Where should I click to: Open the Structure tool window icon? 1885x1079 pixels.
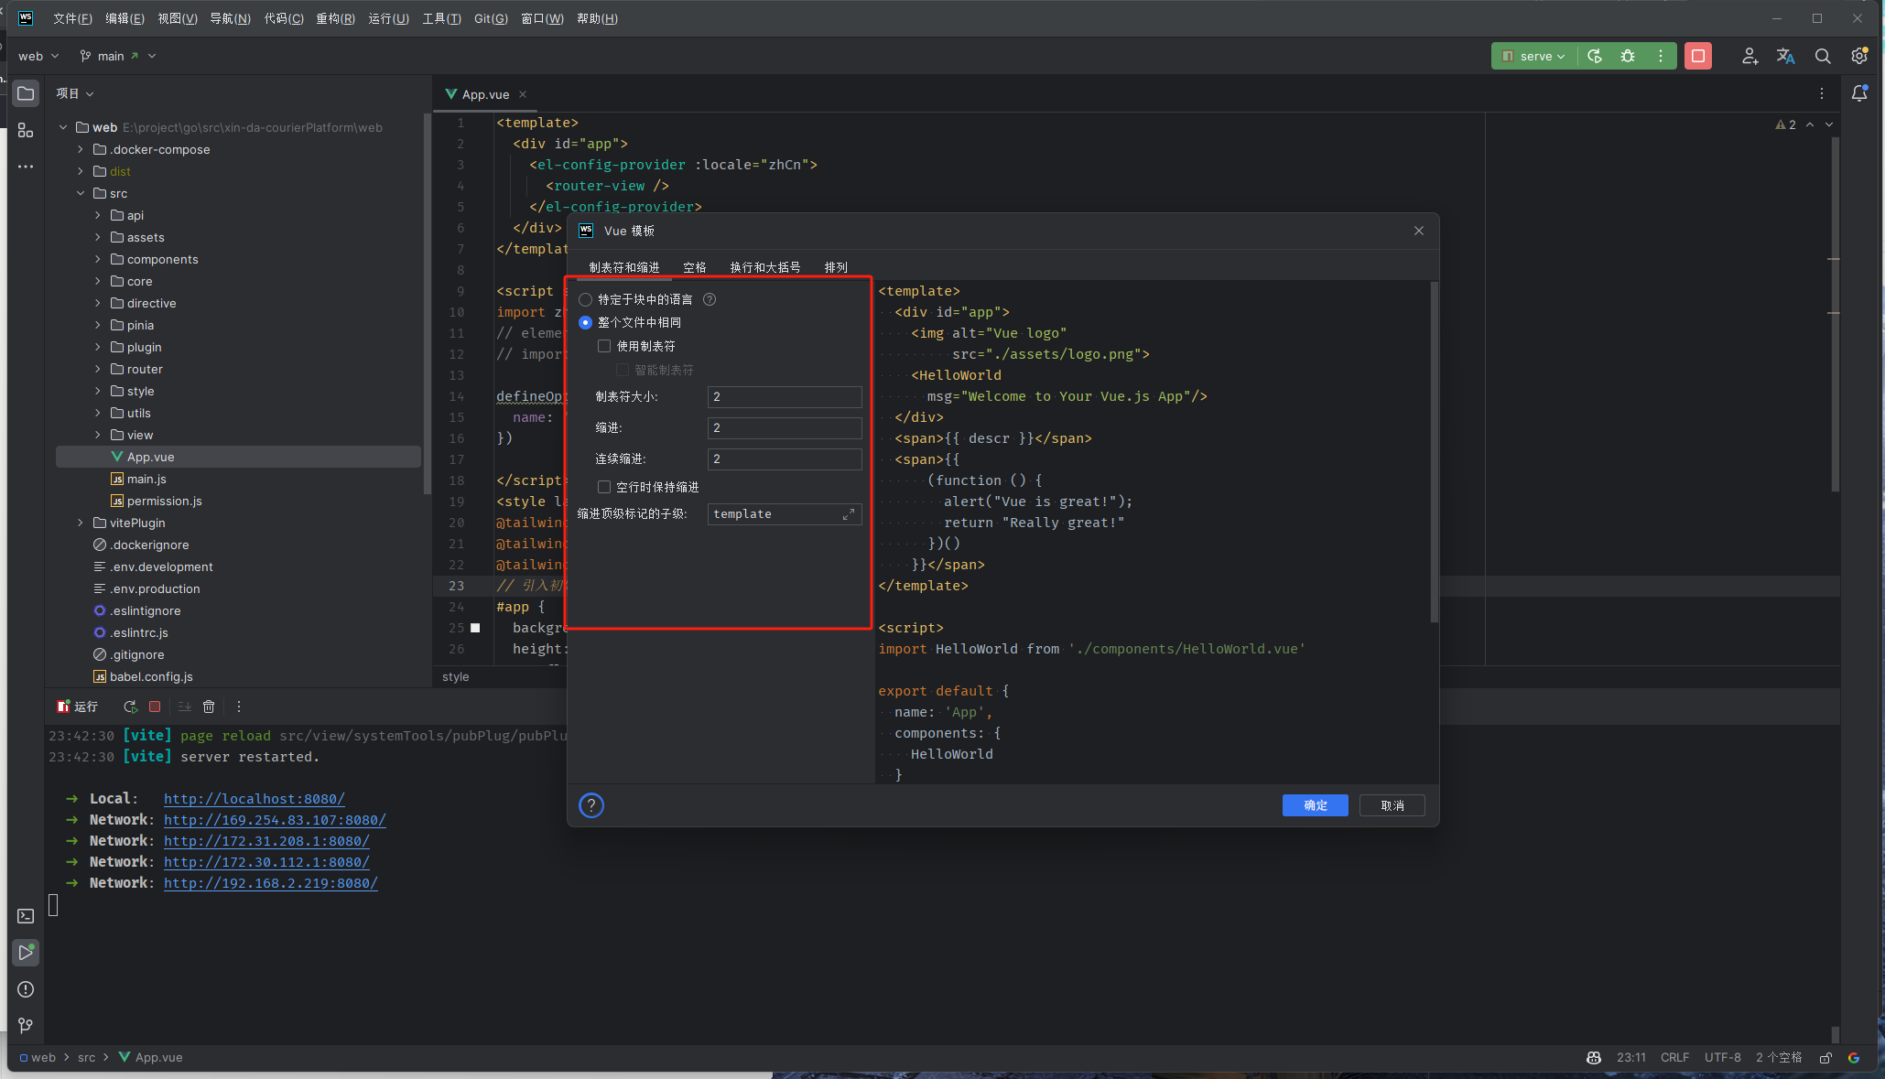pyautogui.click(x=26, y=130)
